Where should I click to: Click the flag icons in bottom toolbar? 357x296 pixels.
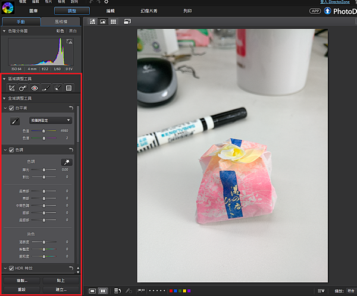(142, 291)
